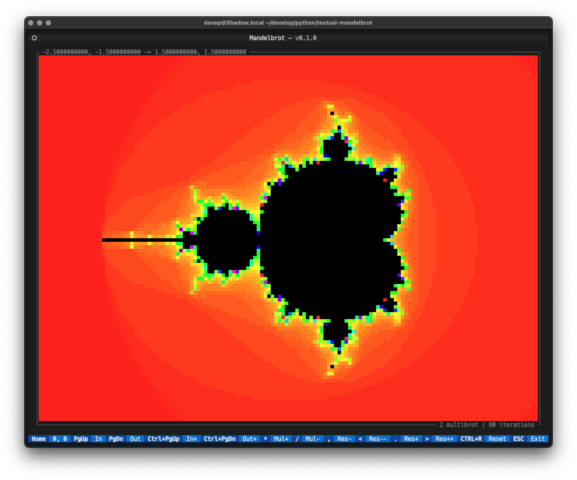Zoom out using the PgDn "Out" footer action
Screen dimensions: 577x480
click(x=134, y=439)
